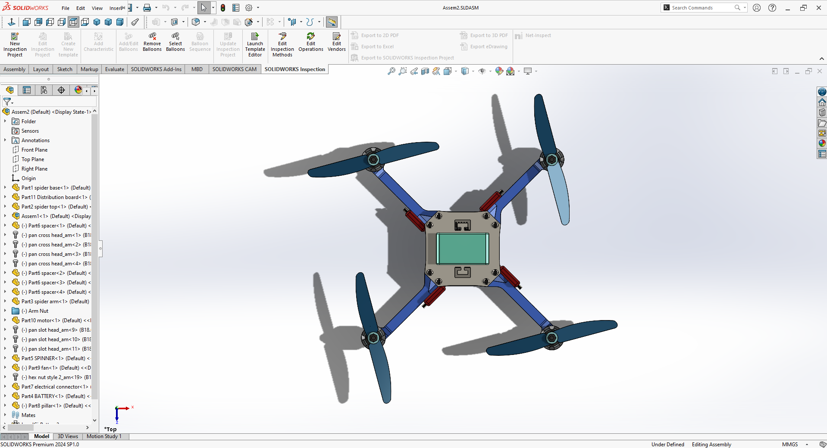The height and width of the screenshot is (448, 827).
Task: Click the New Inspection Project icon
Action: (15, 37)
